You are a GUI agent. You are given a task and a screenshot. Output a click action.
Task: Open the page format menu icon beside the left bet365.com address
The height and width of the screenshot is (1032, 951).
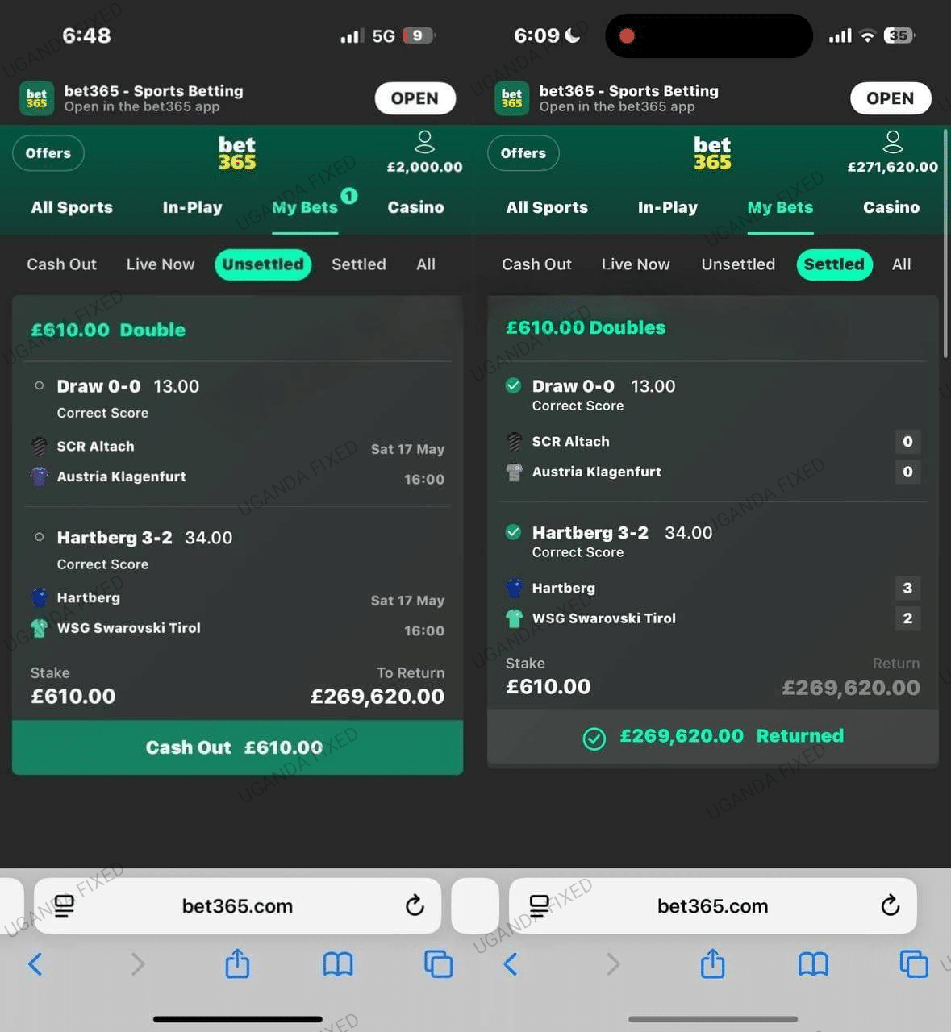[x=65, y=905]
